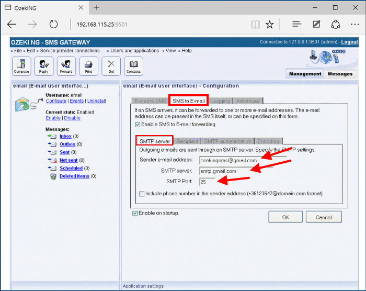Image resolution: width=366 pixels, height=291 pixels.
Task: Click the Not sent envelope icon
Action: tap(52, 160)
